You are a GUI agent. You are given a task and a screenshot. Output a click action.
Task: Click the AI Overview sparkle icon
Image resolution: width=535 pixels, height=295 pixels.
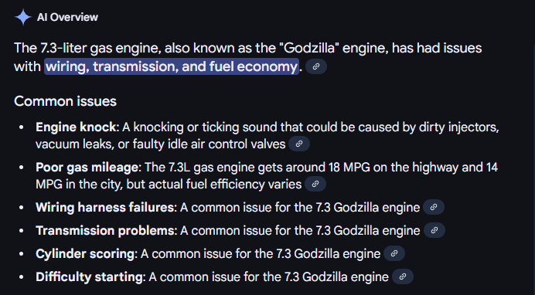point(23,17)
